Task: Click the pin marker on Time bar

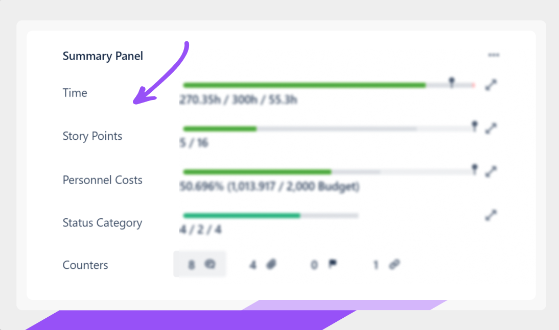Action: 451,82
